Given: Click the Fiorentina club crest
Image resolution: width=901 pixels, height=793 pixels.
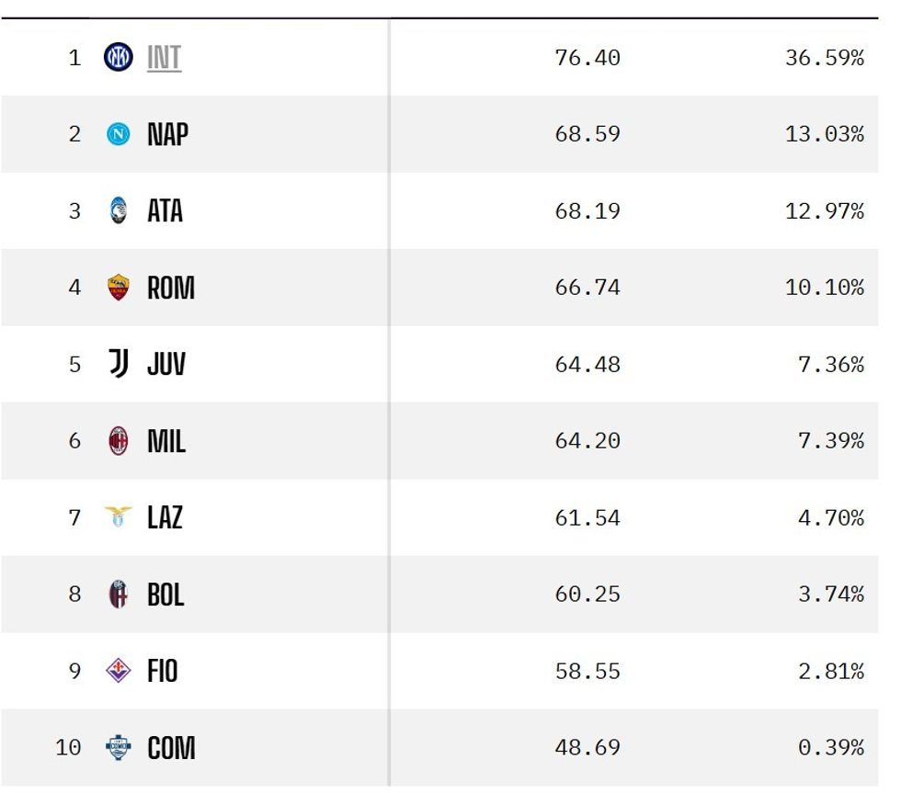Looking at the screenshot, I should coord(118,671).
